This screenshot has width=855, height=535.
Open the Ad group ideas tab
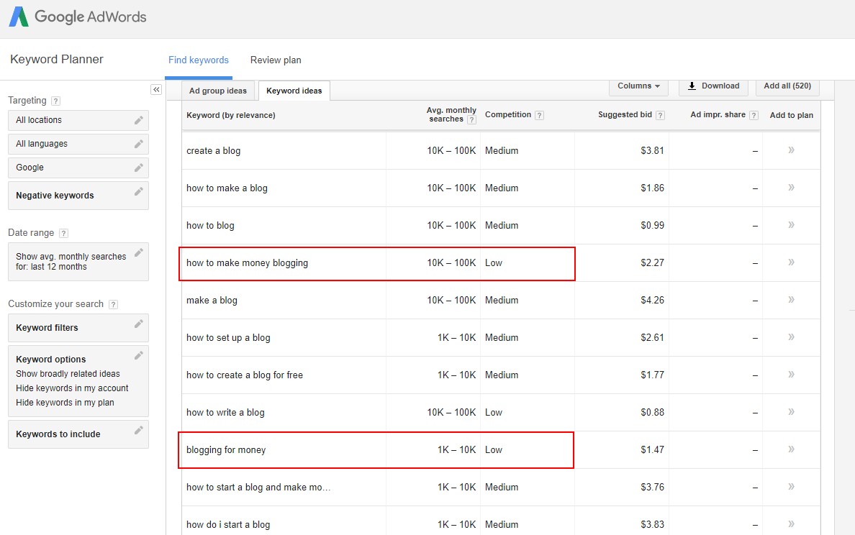pos(217,91)
